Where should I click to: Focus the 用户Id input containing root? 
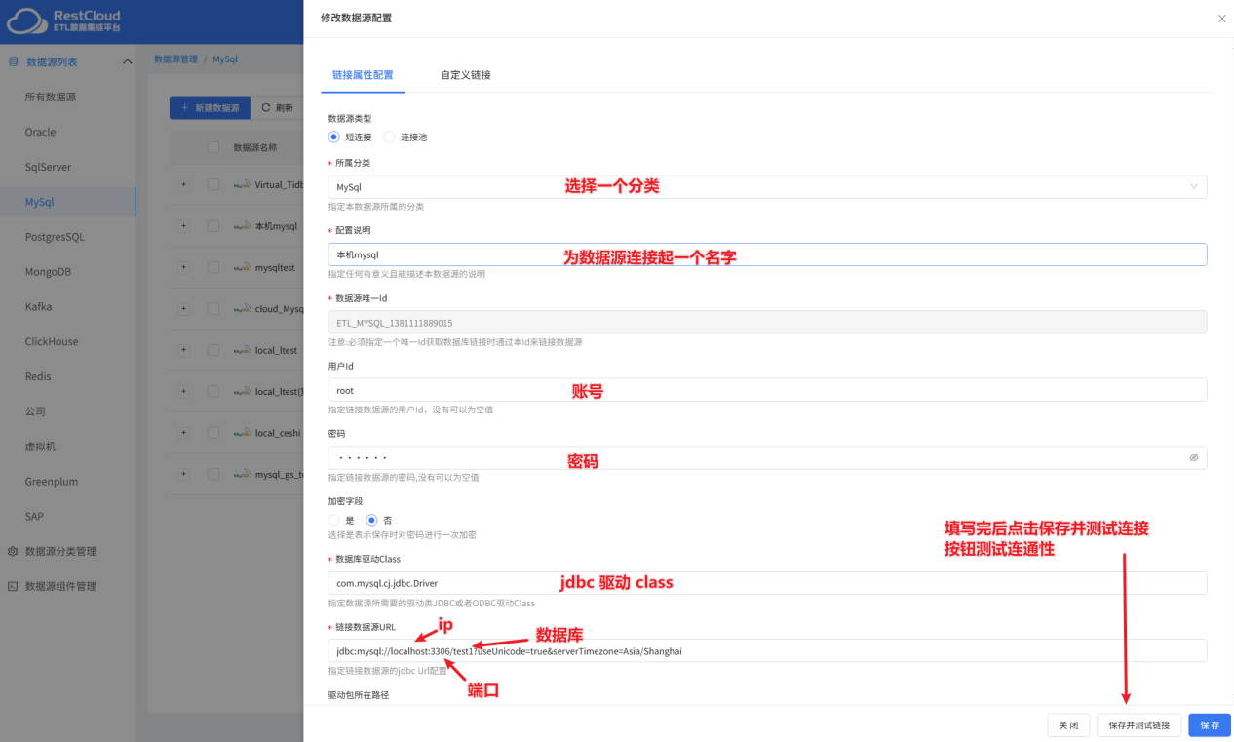coord(767,390)
